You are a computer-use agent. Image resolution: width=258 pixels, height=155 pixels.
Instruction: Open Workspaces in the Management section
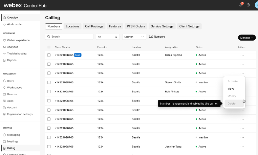click(x=14, y=87)
